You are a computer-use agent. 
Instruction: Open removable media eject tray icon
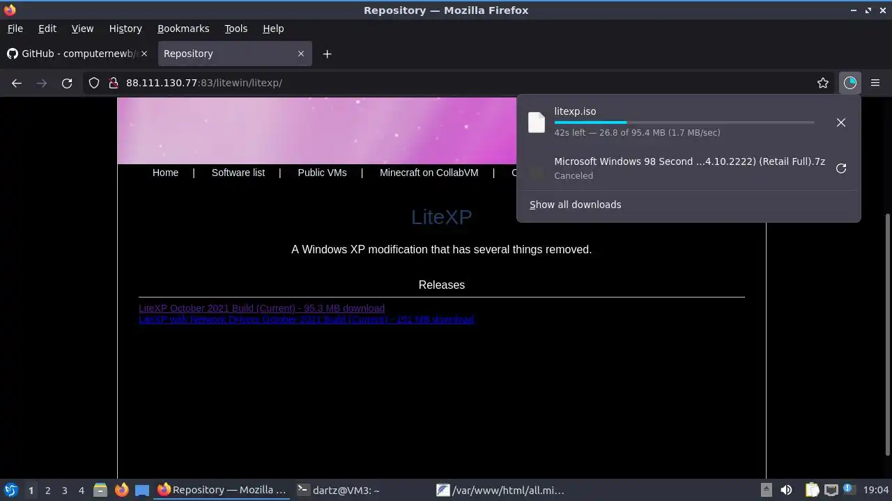[766, 490]
